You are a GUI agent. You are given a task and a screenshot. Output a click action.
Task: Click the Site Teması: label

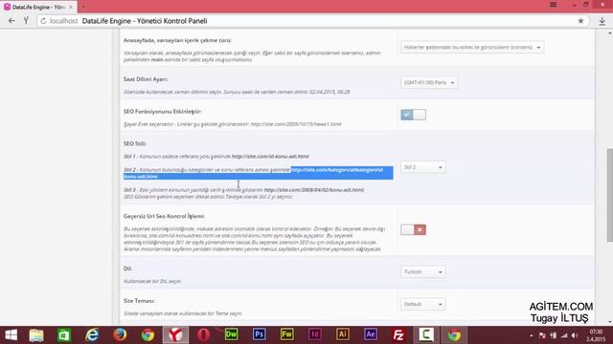(139, 301)
